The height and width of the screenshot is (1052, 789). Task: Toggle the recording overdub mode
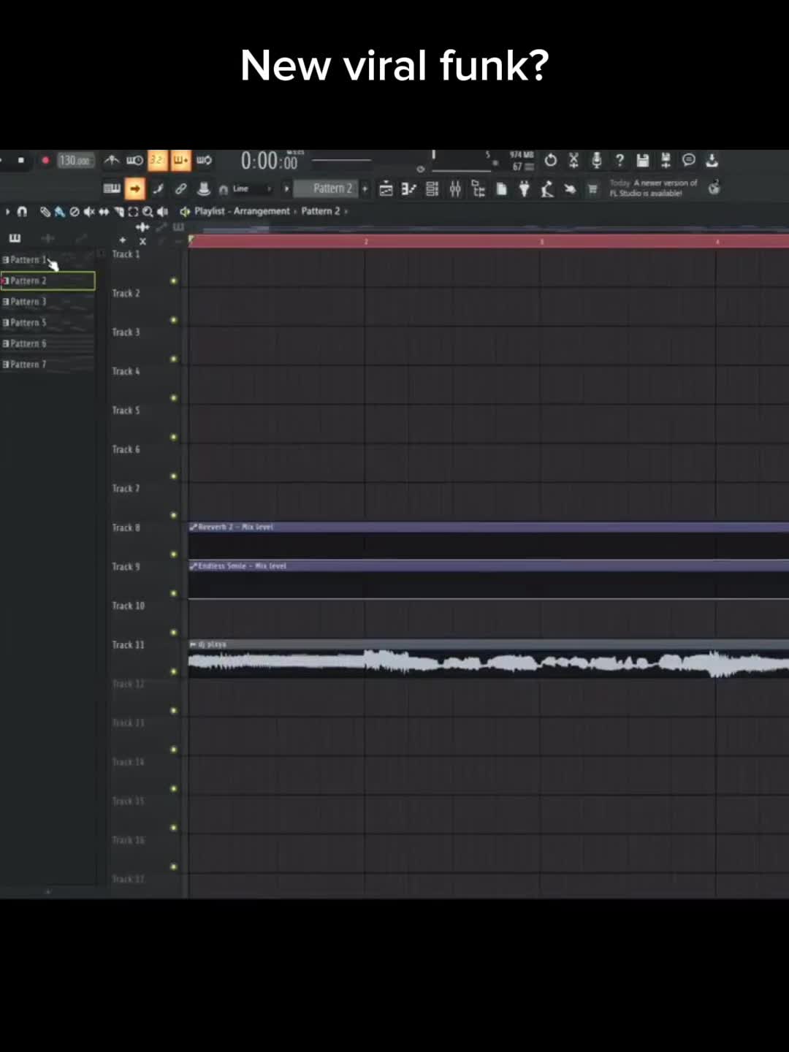coord(180,160)
